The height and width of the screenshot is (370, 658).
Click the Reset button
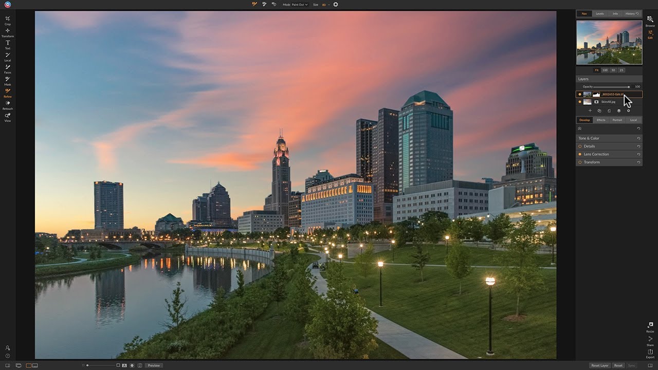coord(618,365)
